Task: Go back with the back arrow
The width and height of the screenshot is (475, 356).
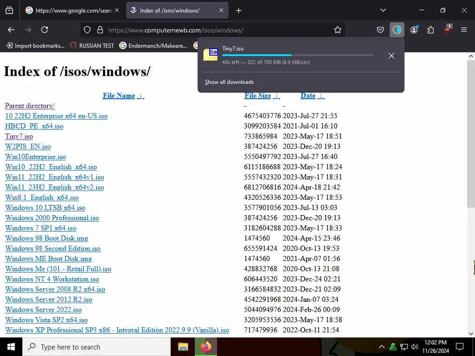Action: pyautogui.click(x=11, y=30)
